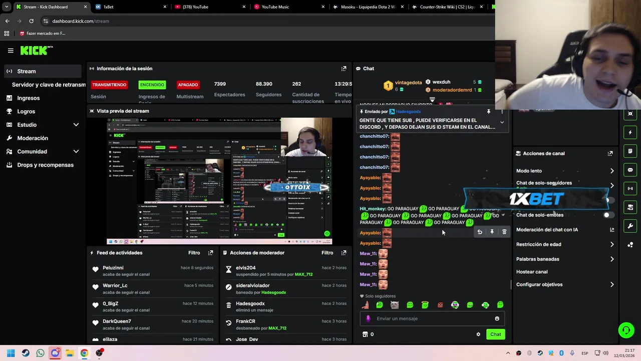The image size is (641, 361).
Task: Pop out the Feed de actividades panel
Action: tap(210, 253)
